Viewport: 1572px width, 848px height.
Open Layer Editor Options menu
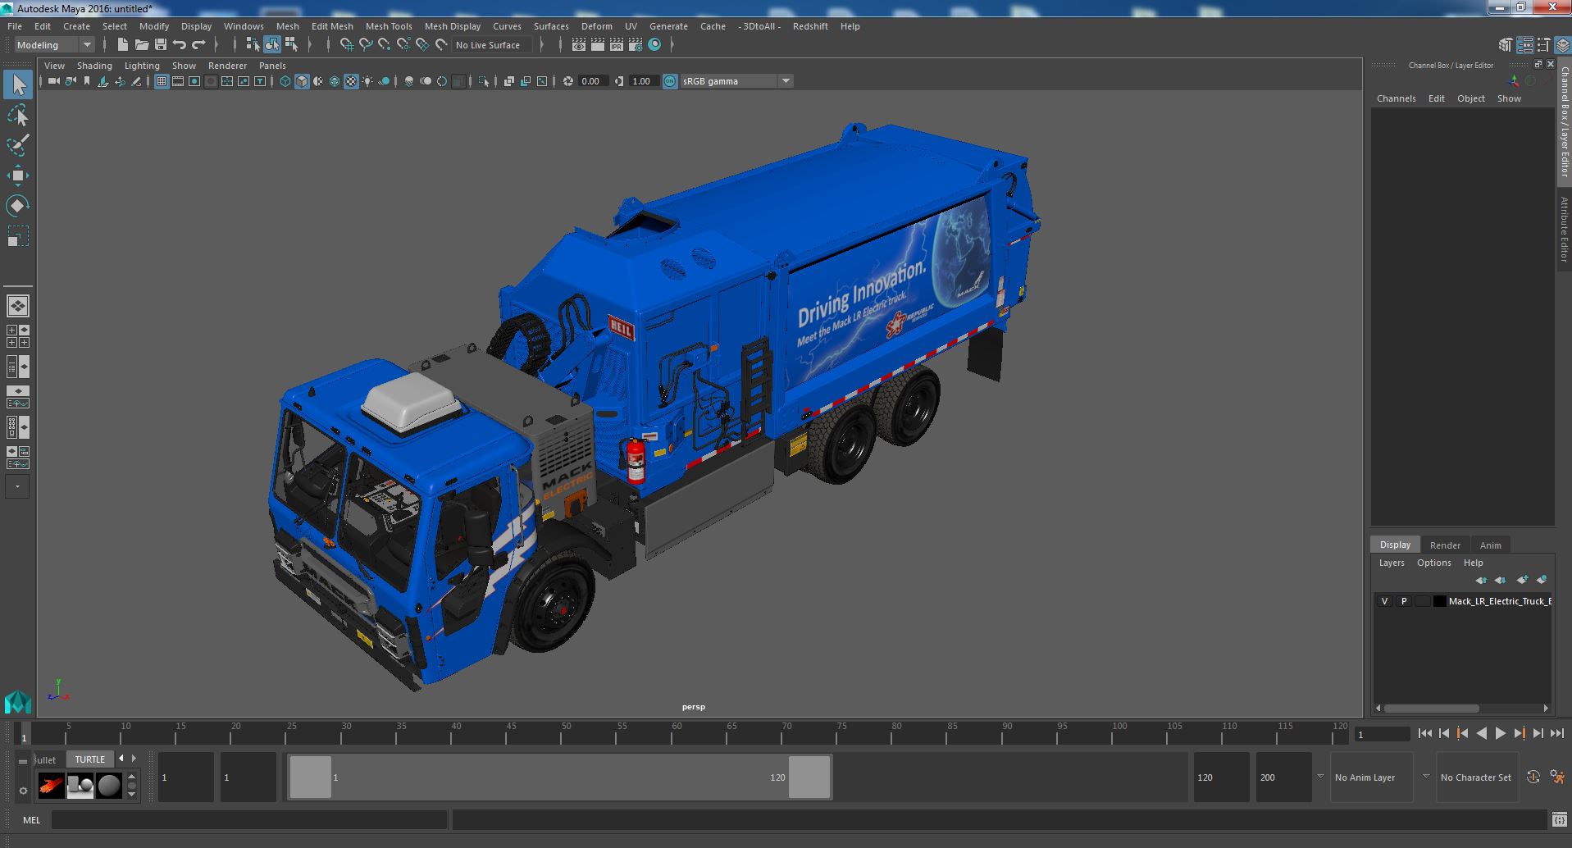(x=1433, y=563)
